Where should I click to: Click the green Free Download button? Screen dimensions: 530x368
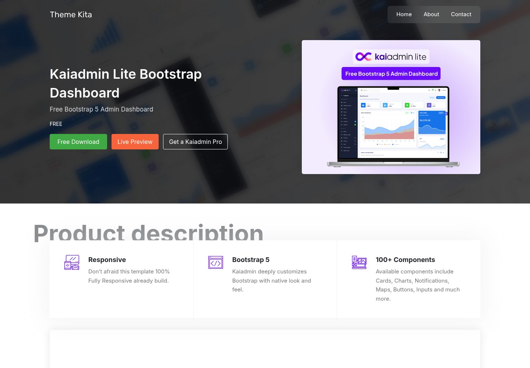[x=78, y=142]
